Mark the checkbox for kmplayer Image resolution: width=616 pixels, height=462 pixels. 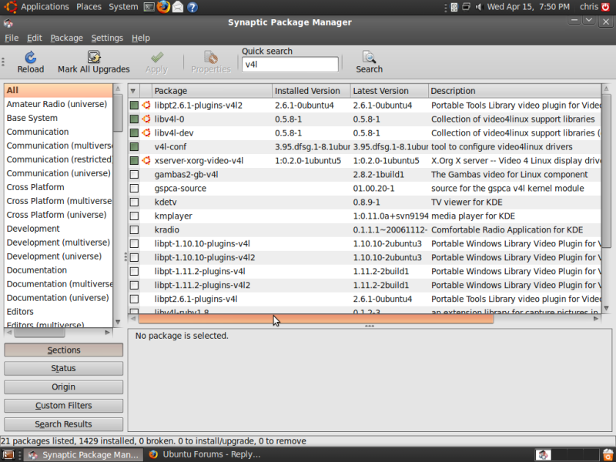(134, 216)
